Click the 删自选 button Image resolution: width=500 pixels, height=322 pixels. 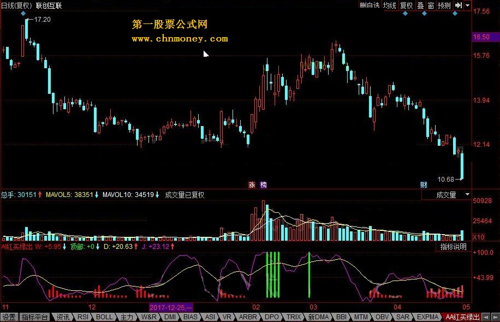(370, 5)
